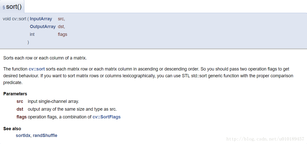Follow the cv::sort link in description
The width and height of the screenshot is (307, 144).
click(x=37, y=69)
